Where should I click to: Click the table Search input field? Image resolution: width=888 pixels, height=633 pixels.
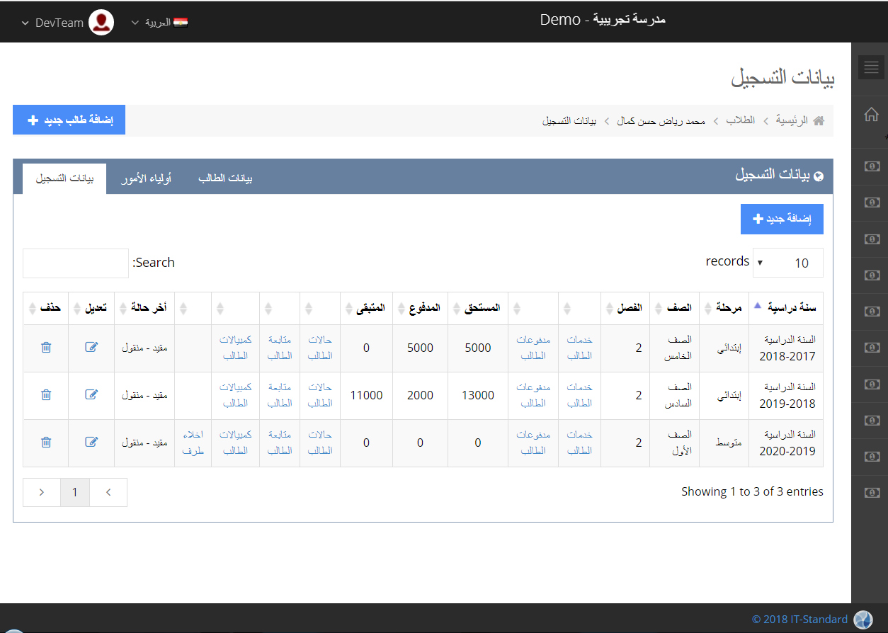[x=76, y=263]
